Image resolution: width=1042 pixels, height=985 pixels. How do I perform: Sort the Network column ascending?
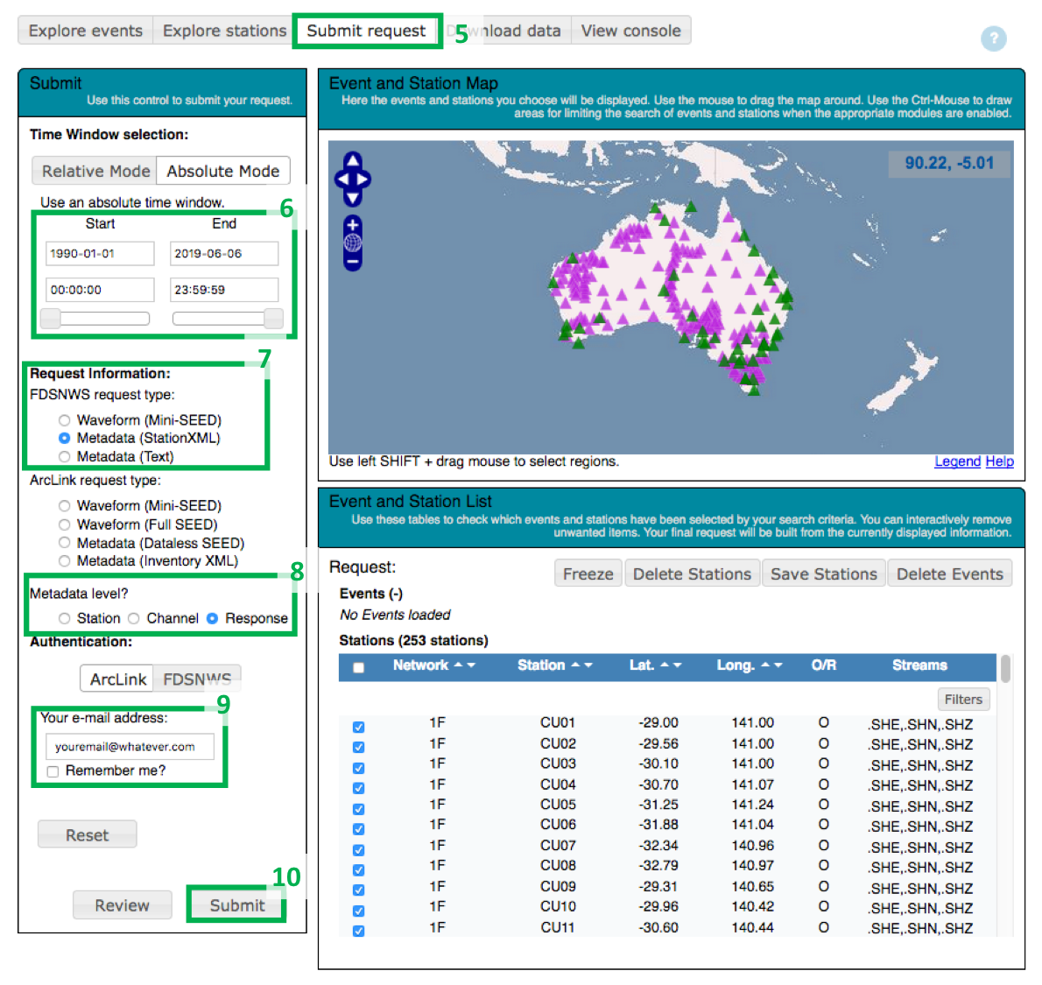(x=457, y=665)
